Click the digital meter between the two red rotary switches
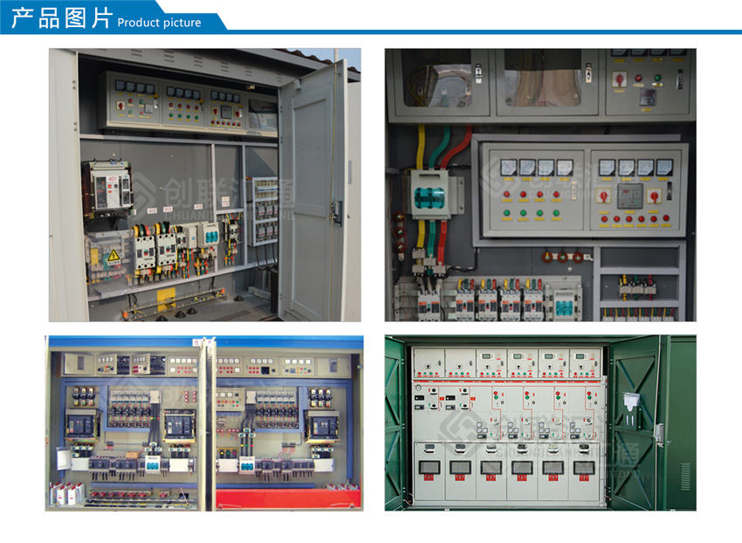 pos(629,196)
